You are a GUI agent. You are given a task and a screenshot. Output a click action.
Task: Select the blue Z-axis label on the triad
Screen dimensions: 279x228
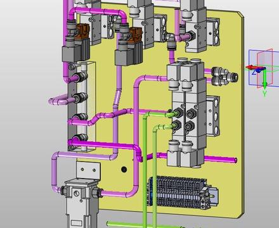(x=254, y=72)
